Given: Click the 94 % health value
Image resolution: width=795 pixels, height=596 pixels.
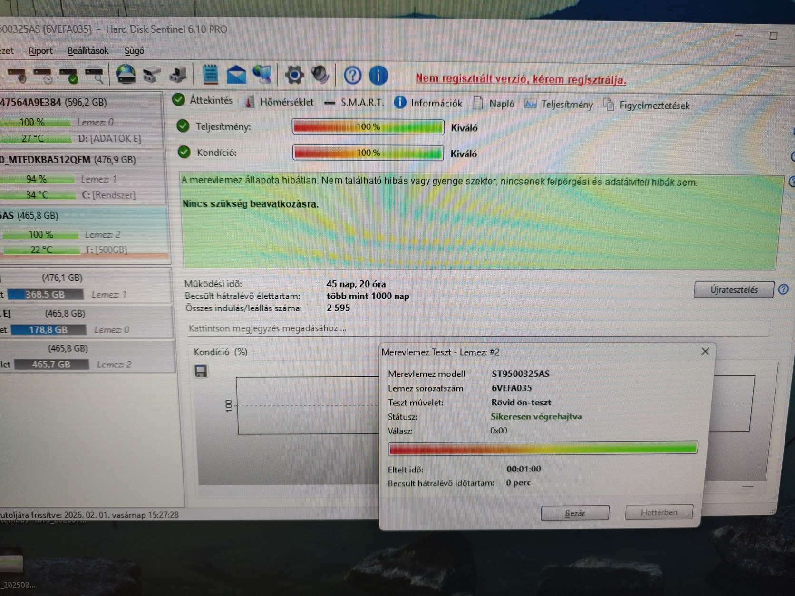Looking at the screenshot, I should click(36, 179).
